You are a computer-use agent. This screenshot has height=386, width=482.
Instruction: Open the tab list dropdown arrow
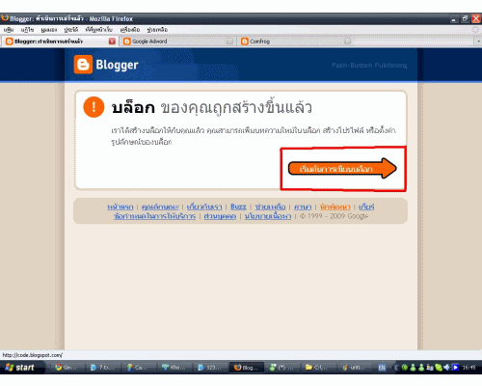(478, 41)
